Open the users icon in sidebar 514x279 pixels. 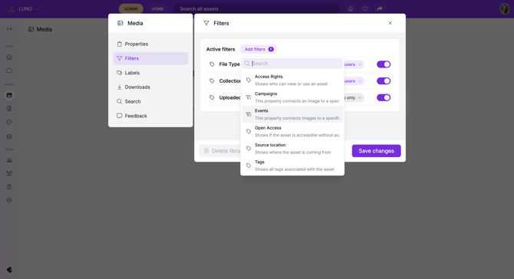[x=9, y=173]
